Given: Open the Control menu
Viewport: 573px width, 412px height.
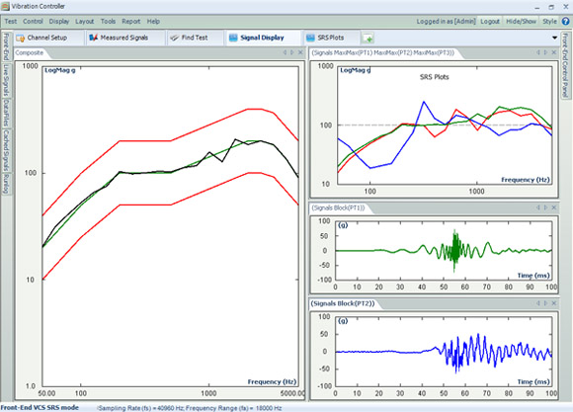Looking at the screenshot, I should (x=33, y=22).
